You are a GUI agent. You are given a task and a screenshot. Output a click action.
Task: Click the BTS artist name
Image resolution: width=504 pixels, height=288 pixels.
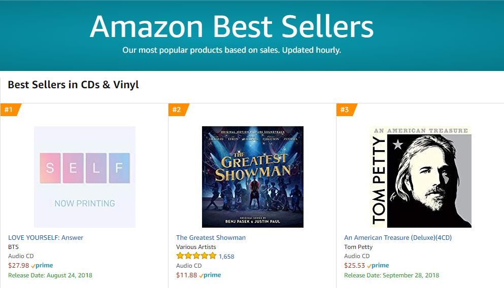click(14, 247)
